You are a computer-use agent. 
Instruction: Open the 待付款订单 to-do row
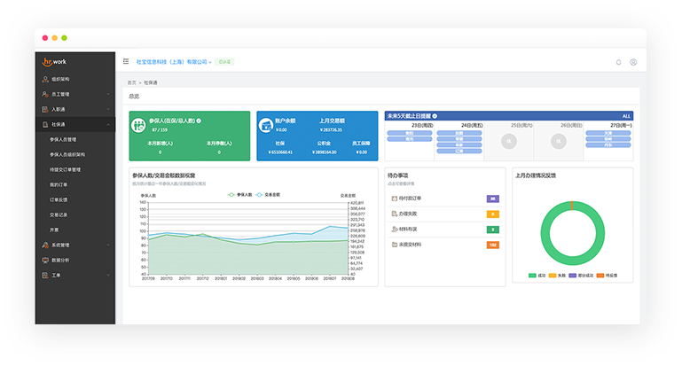pos(409,199)
